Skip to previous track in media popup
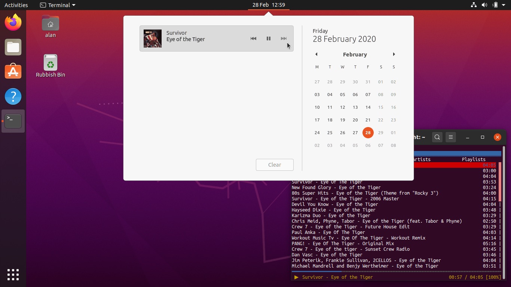 (254, 38)
